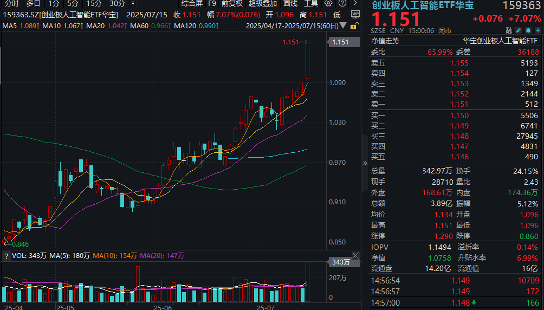
Task: Open the help question mark icon
Action: (342, 3)
